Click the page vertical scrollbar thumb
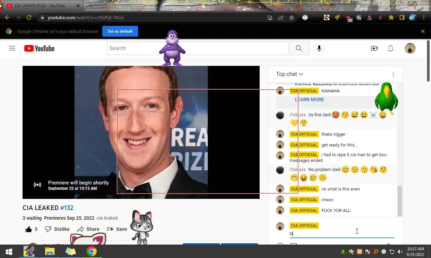The image size is (431, 258). [428, 60]
